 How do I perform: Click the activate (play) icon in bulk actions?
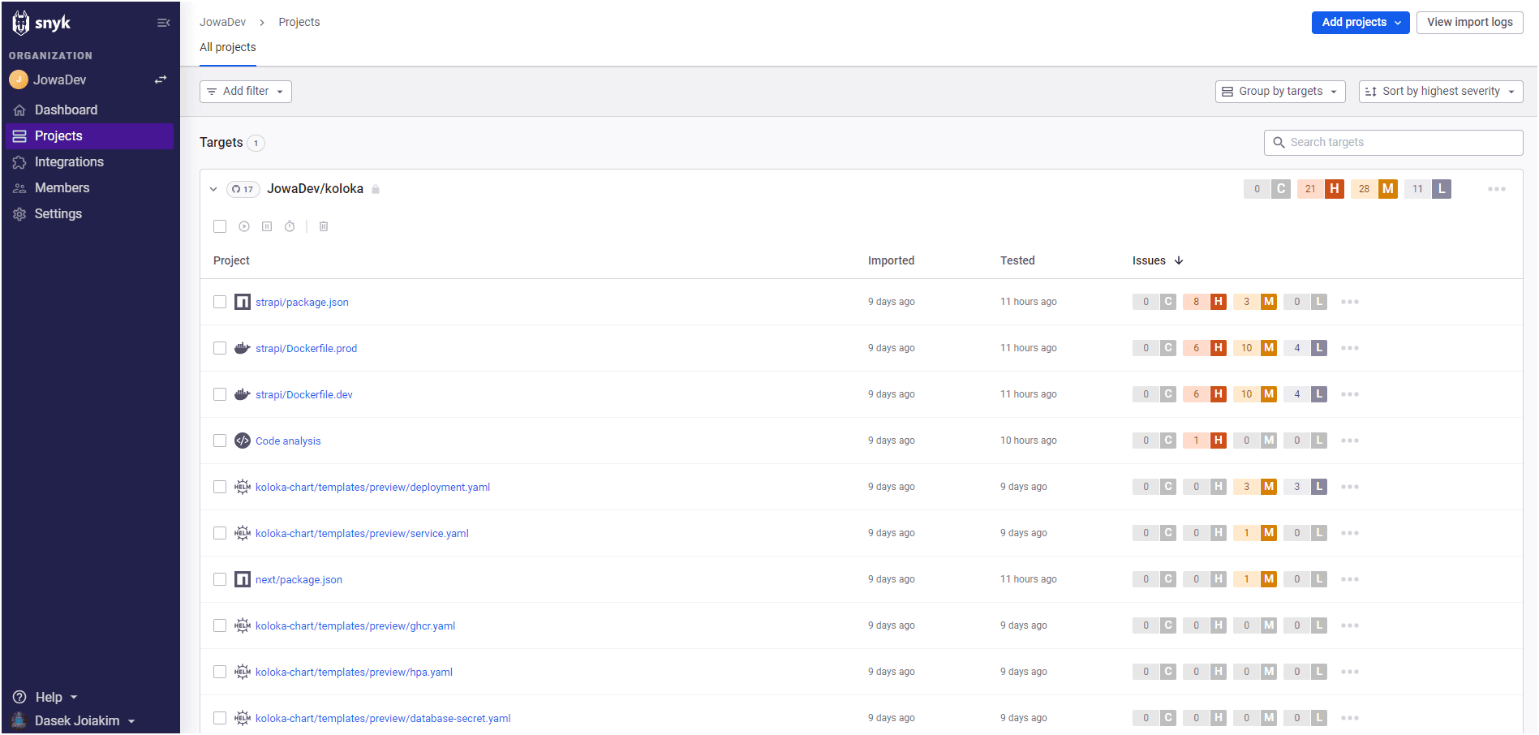tap(244, 226)
